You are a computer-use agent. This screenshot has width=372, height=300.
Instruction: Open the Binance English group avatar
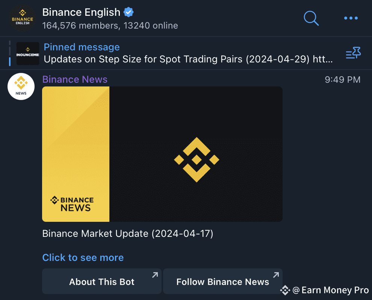(x=23, y=18)
